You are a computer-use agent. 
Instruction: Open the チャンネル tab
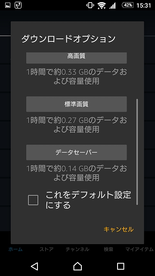click(77, 249)
